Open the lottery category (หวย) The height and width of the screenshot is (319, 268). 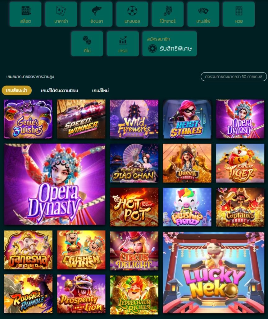pos(239,14)
